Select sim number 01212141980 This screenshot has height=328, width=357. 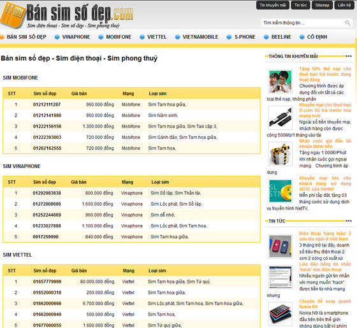pyautogui.click(x=47, y=115)
